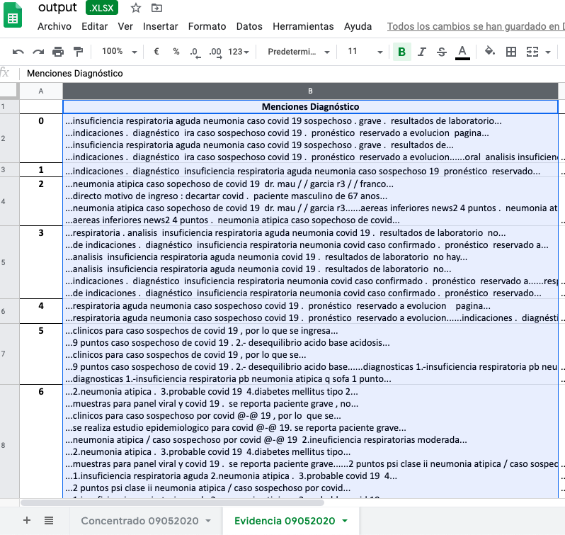Select column A header
The width and height of the screenshot is (565, 535).
[x=41, y=91]
